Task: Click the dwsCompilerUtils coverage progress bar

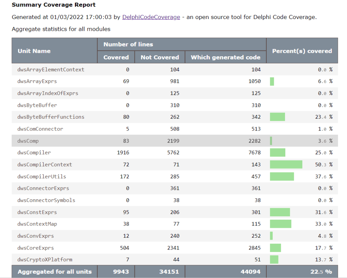Action: [282, 176]
